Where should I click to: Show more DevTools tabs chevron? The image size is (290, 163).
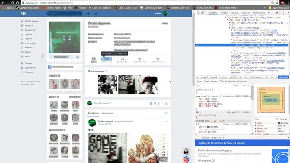coord(269,13)
